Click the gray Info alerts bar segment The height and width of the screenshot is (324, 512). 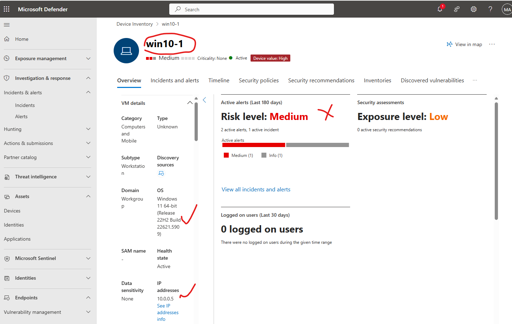(x=317, y=145)
